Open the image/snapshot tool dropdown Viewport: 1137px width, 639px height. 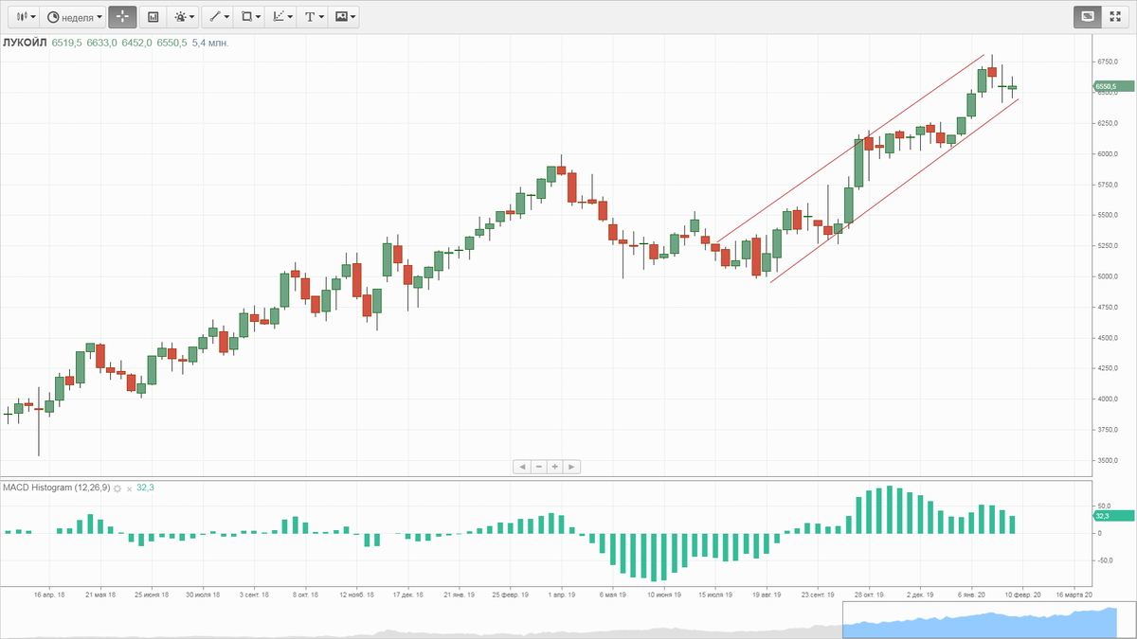(344, 16)
